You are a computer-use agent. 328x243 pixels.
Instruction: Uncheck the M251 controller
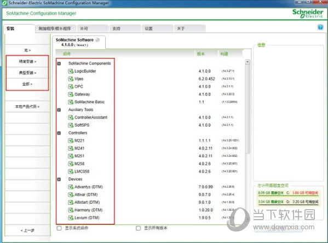pos(71,156)
